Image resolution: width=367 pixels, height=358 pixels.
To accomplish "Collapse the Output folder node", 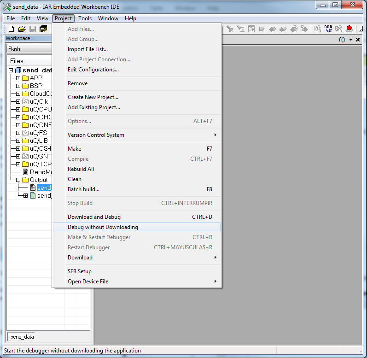I will 18,180.
